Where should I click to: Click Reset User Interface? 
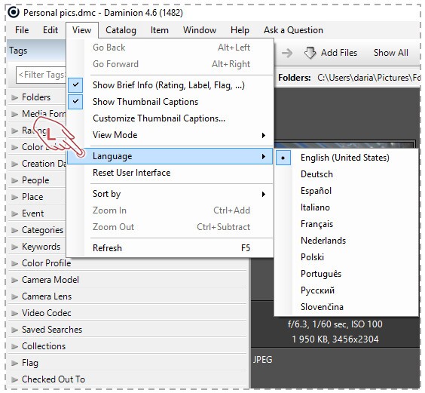[x=170, y=173]
